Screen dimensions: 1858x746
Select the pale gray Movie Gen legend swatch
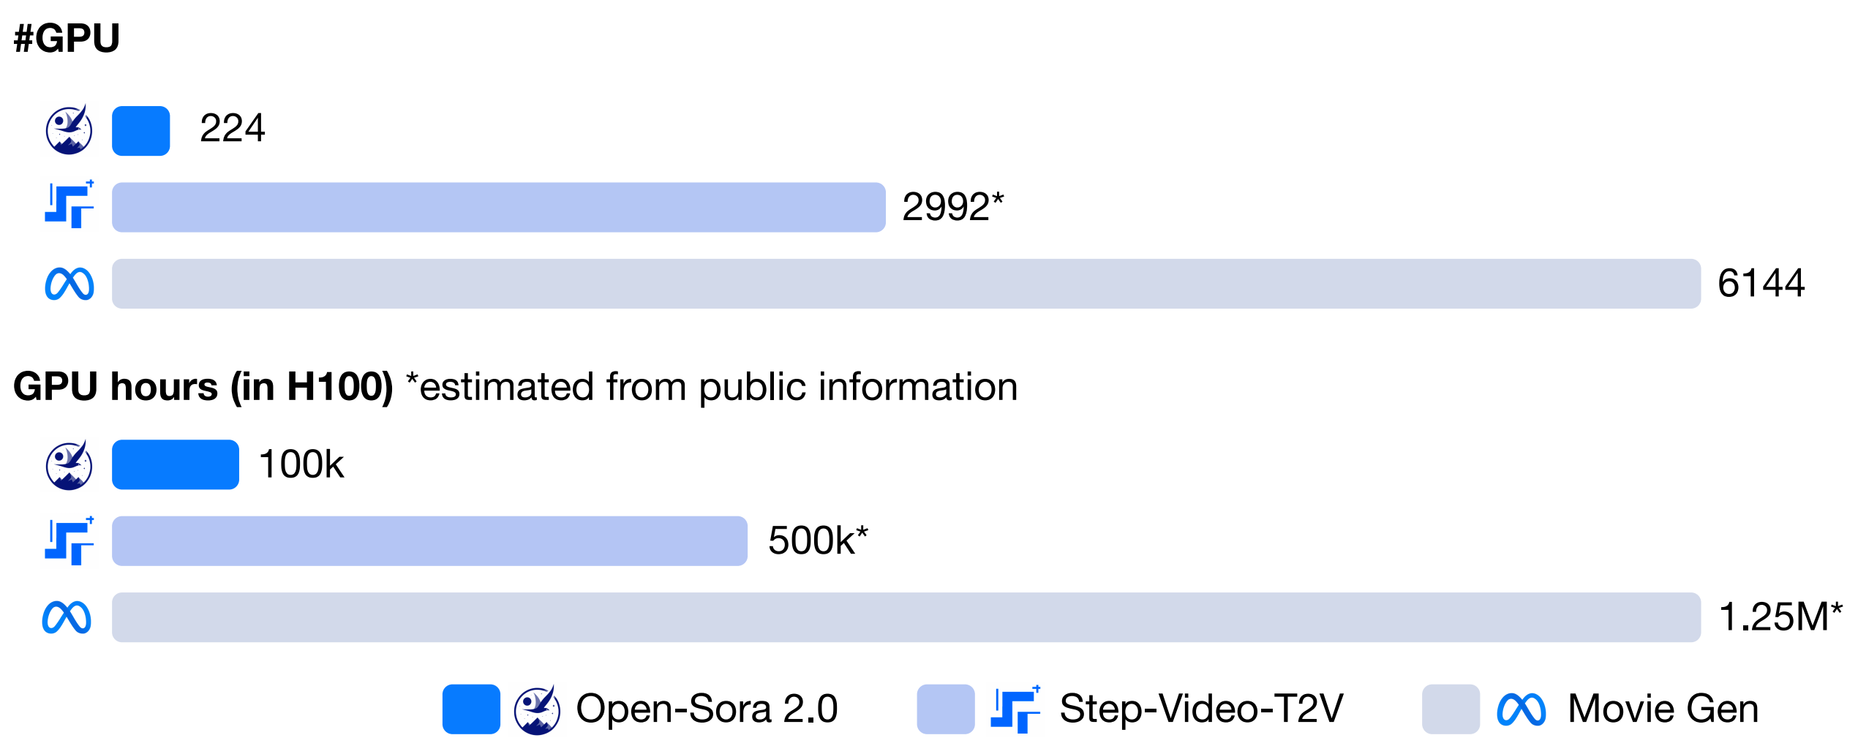[x=1451, y=709]
